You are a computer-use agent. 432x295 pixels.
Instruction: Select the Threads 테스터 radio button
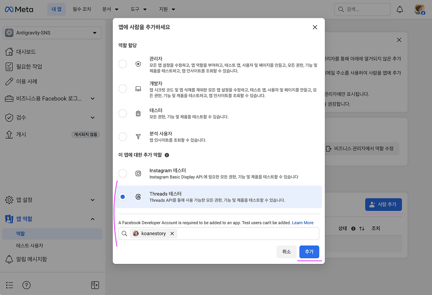(123, 197)
